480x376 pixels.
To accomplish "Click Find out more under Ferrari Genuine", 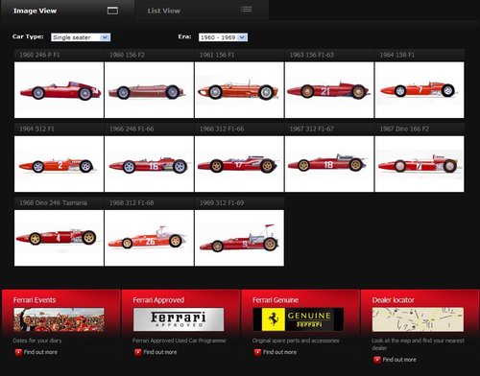I will [x=279, y=352].
